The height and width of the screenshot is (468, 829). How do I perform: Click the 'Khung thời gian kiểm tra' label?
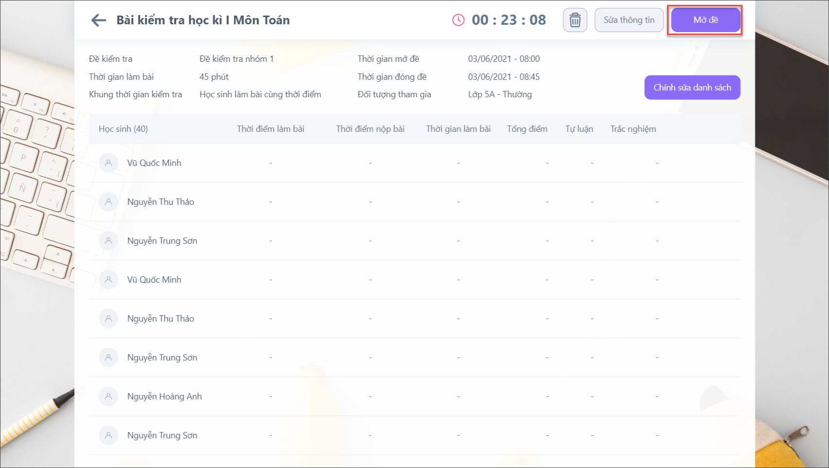pos(135,94)
